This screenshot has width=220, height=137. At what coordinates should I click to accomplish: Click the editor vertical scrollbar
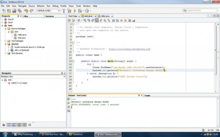(216, 51)
